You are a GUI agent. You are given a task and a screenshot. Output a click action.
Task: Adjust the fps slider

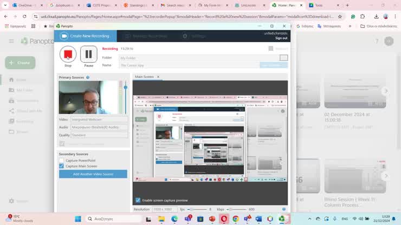[197, 209]
